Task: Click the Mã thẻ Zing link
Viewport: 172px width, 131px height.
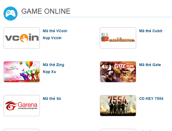Action: [x=53, y=65]
